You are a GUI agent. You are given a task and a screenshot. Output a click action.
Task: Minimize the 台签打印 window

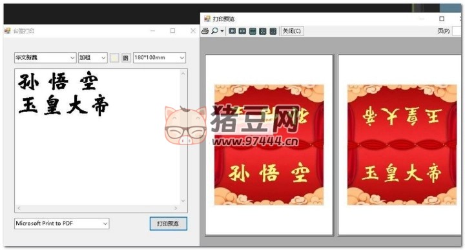[x=152, y=30]
